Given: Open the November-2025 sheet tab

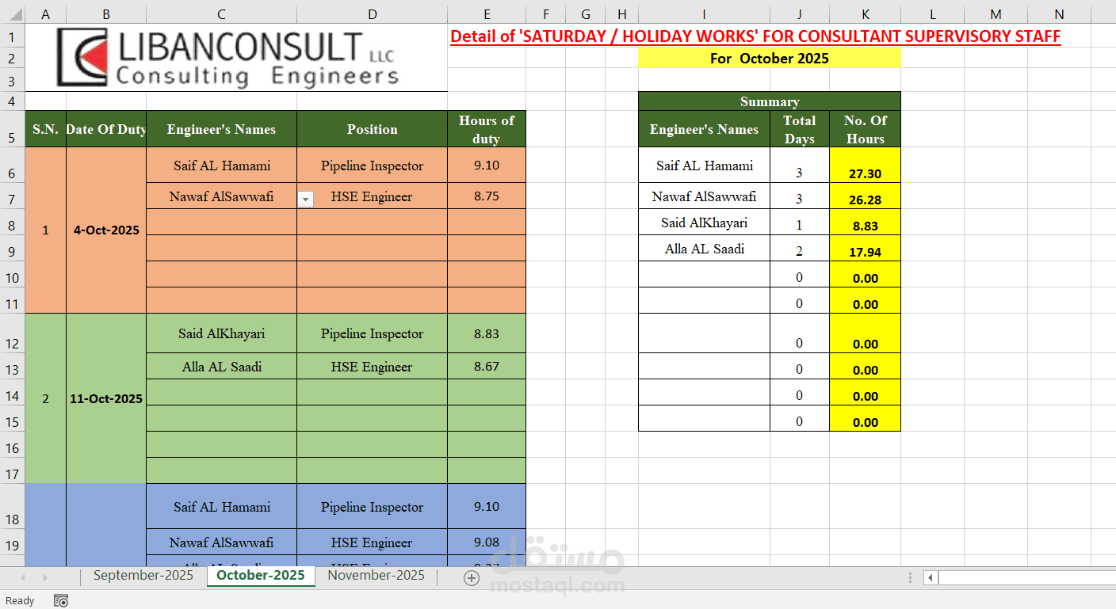Looking at the screenshot, I should click(x=376, y=576).
